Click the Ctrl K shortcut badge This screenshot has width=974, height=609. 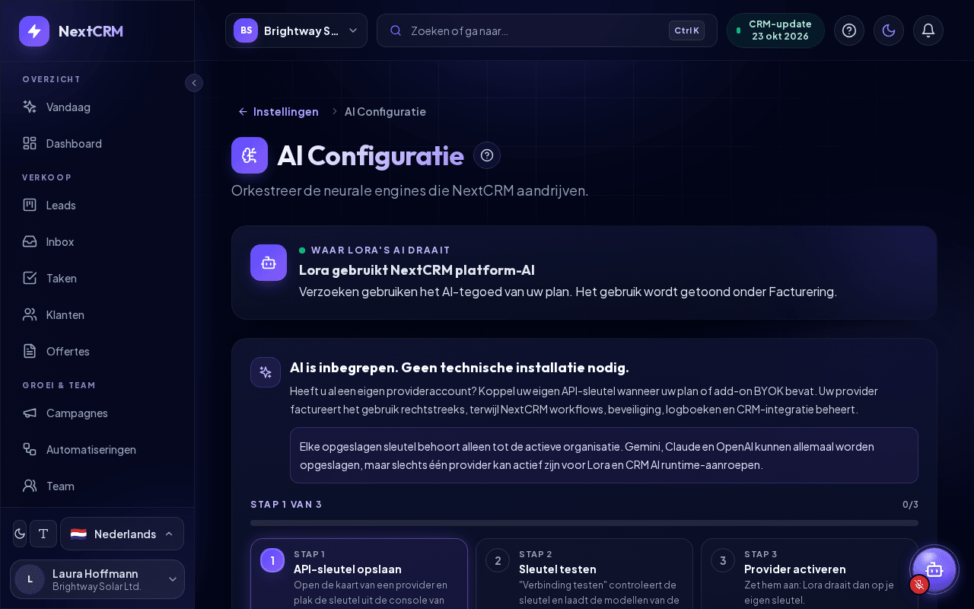686,30
